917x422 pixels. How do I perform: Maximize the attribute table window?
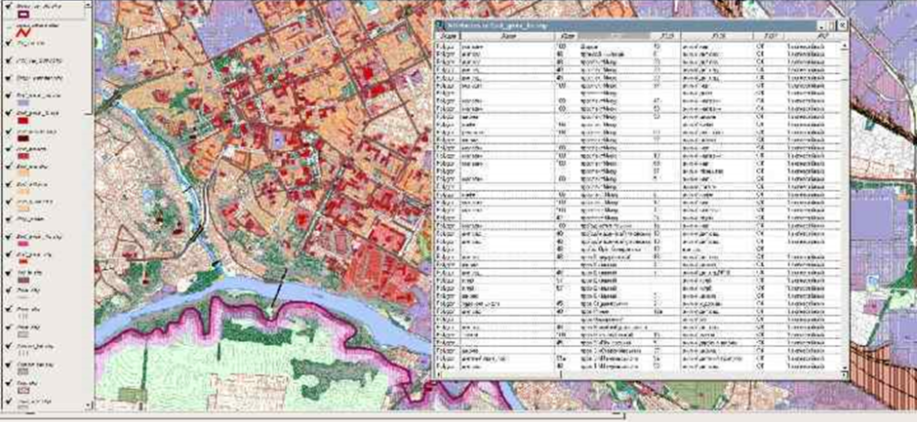pos(832,26)
